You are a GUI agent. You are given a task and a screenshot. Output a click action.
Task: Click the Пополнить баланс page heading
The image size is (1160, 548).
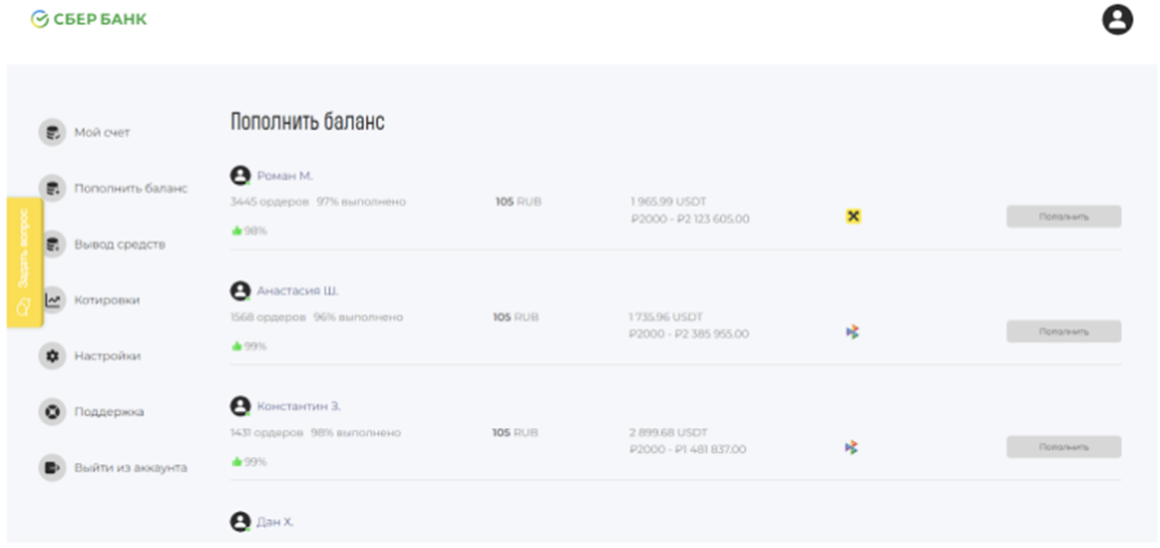pyautogui.click(x=307, y=122)
